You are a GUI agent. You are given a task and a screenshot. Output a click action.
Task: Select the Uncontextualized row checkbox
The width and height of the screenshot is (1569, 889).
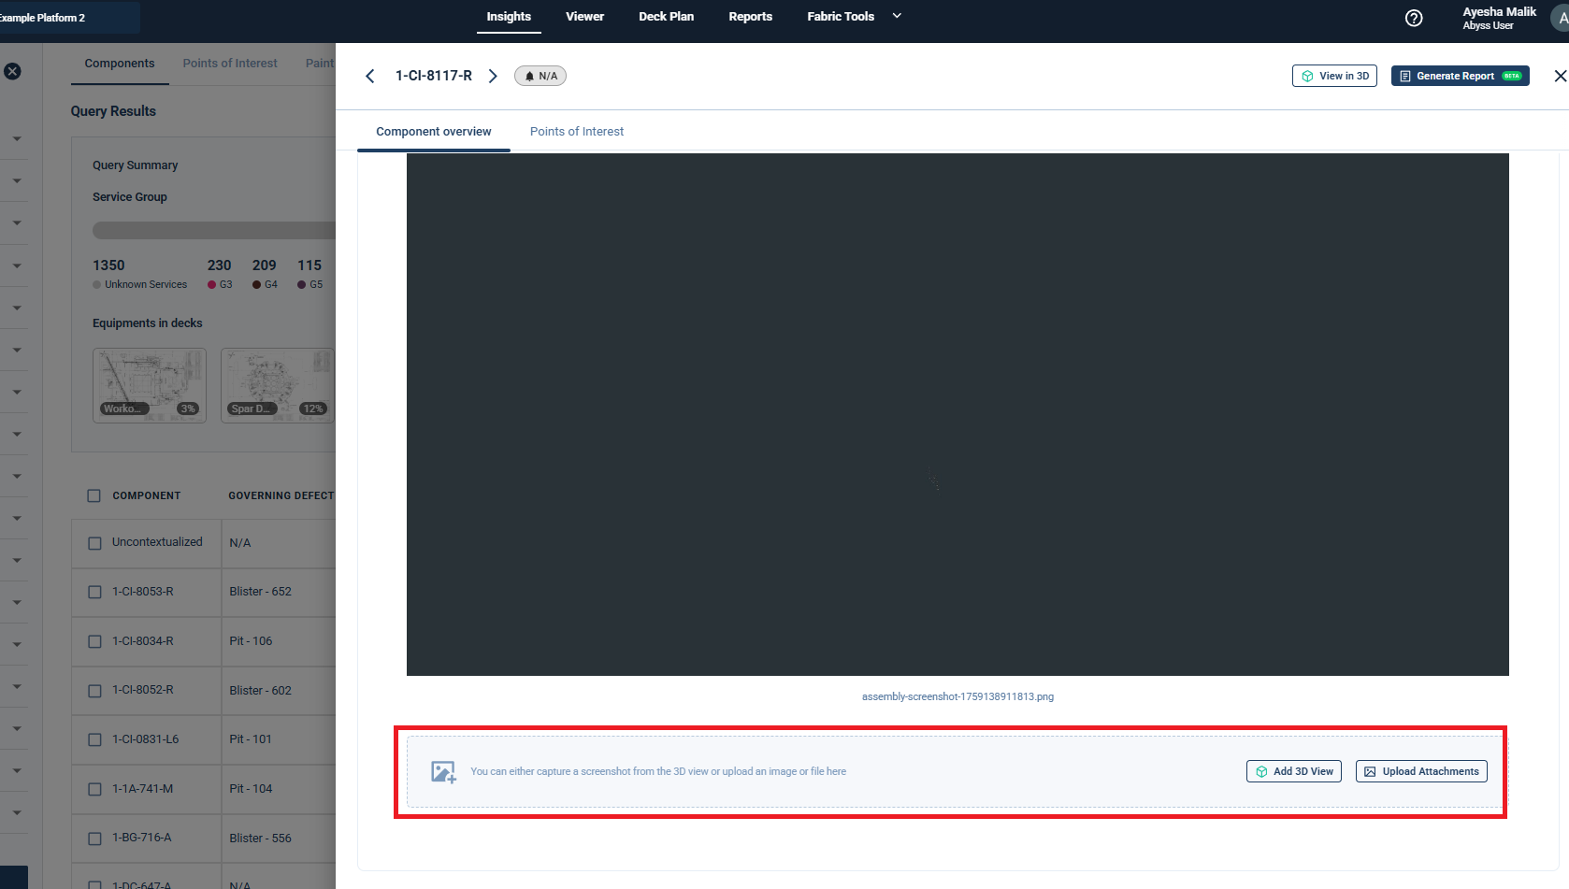tap(94, 542)
